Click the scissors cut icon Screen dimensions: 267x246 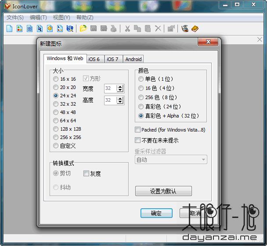[x=127, y=29]
